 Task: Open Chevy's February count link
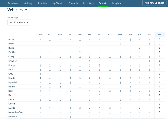point(90,57)
